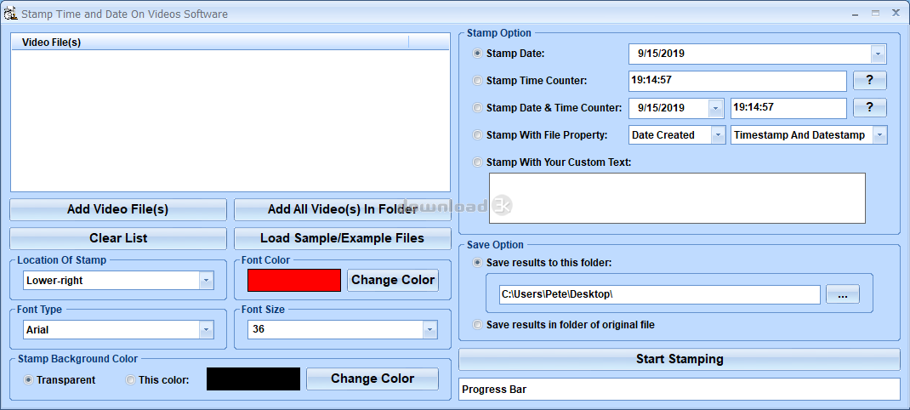Expand the Date Created property dropdown
The image size is (910, 410).
tap(718, 135)
